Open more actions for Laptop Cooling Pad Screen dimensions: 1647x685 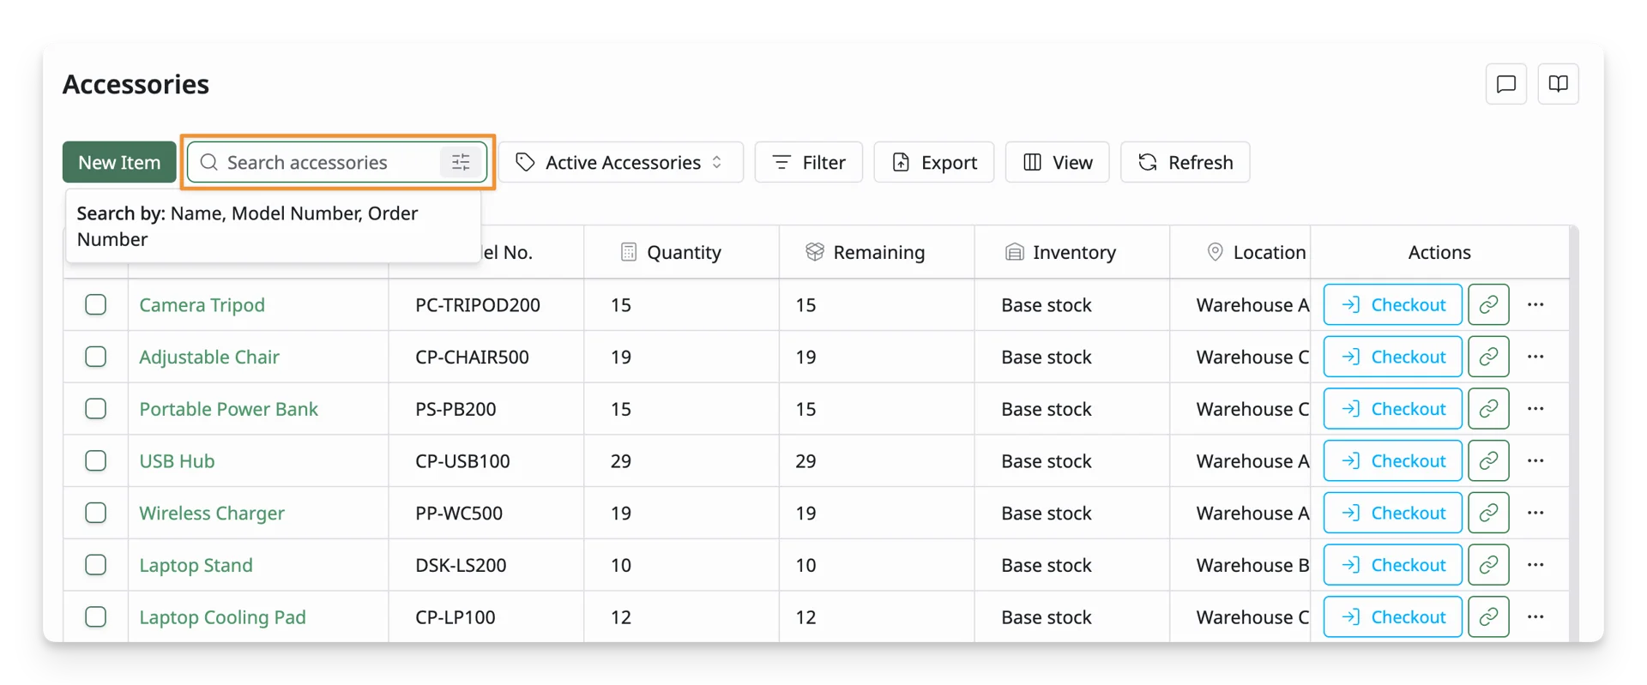(1535, 617)
